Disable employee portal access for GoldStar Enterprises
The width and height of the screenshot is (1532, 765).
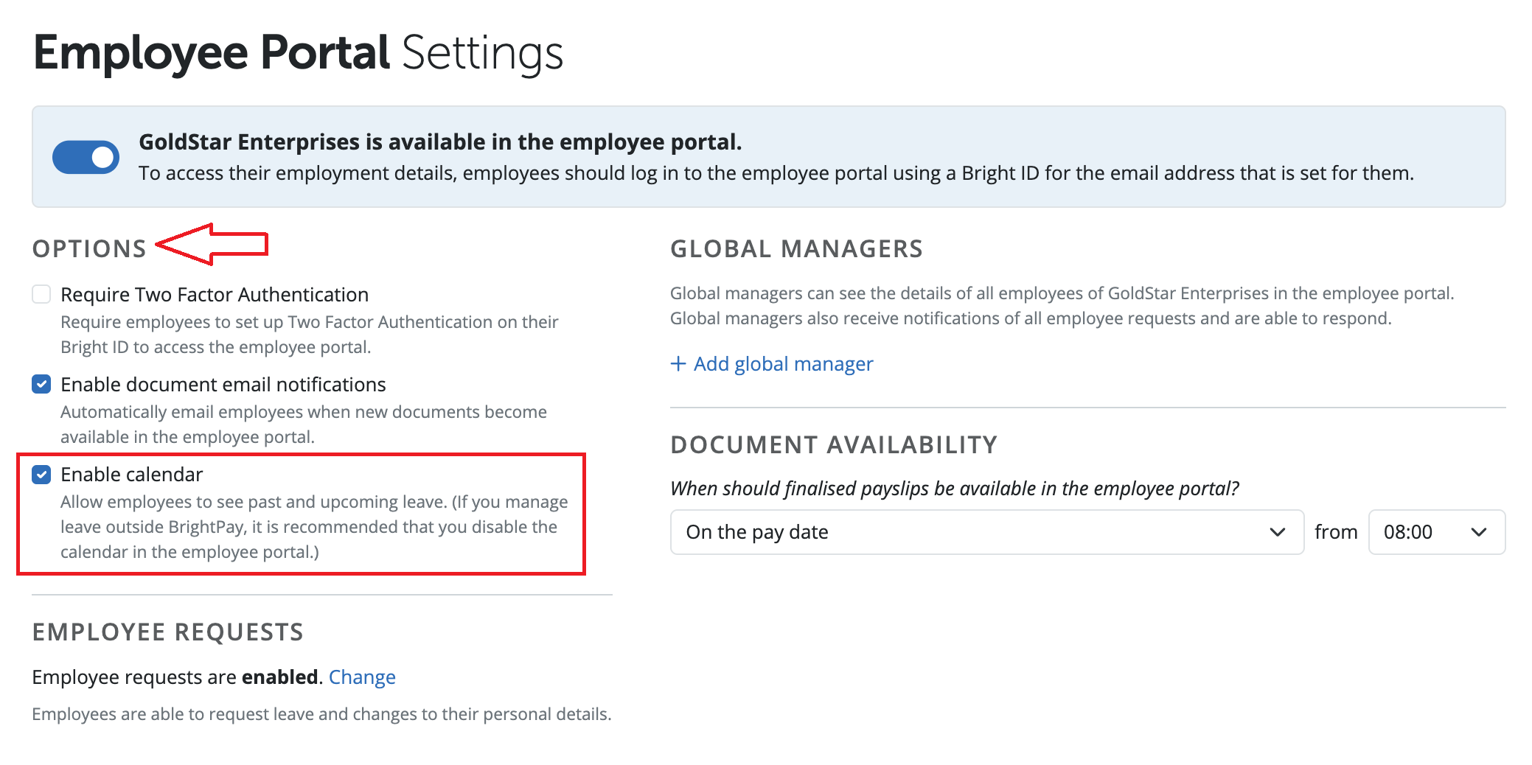coord(86,156)
